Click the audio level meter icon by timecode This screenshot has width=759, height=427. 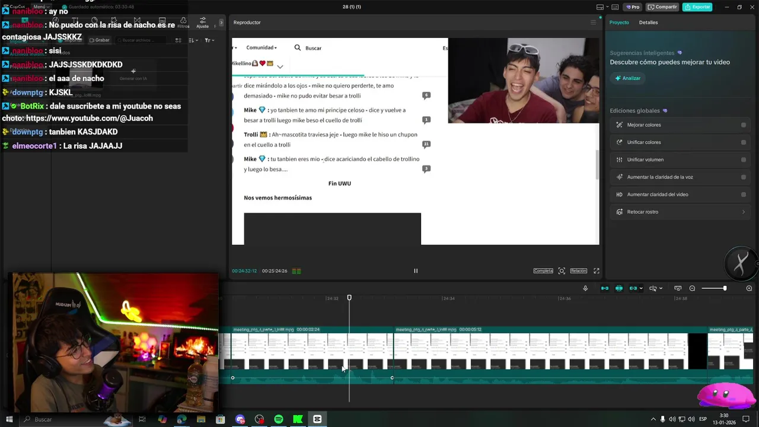296,271
